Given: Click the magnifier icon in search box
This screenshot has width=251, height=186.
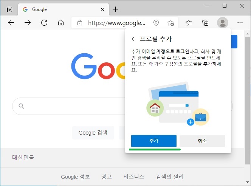Looking at the screenshot, I should click(x=21, y=106).
